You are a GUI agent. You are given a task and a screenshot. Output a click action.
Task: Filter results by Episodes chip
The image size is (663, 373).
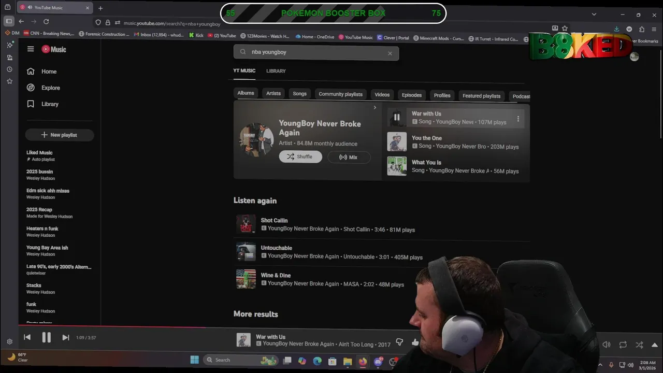point(412,95)
